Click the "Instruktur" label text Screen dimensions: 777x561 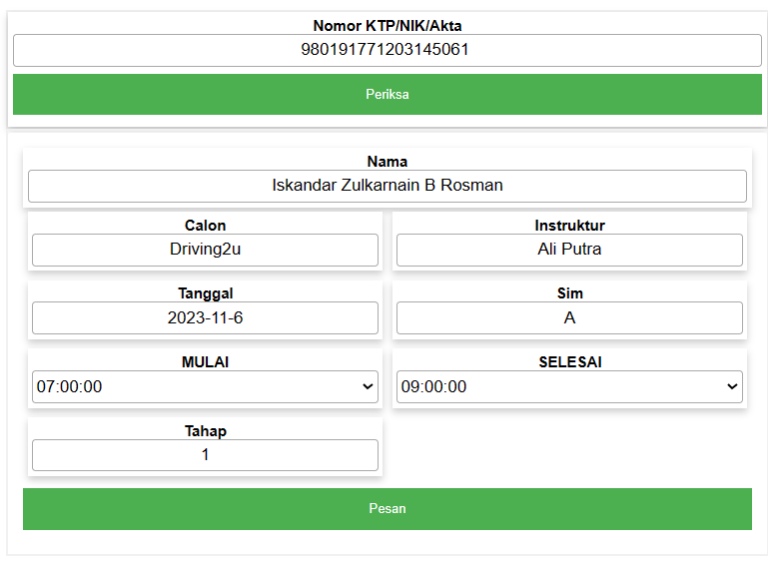pyautogui.click(x=569, y=226)
